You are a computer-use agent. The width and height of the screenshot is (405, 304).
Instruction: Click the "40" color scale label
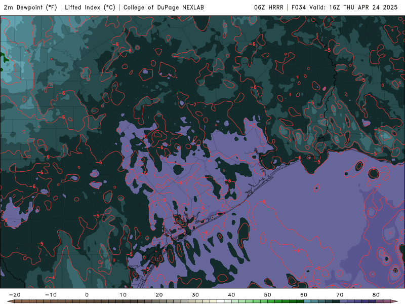point(231,295)
